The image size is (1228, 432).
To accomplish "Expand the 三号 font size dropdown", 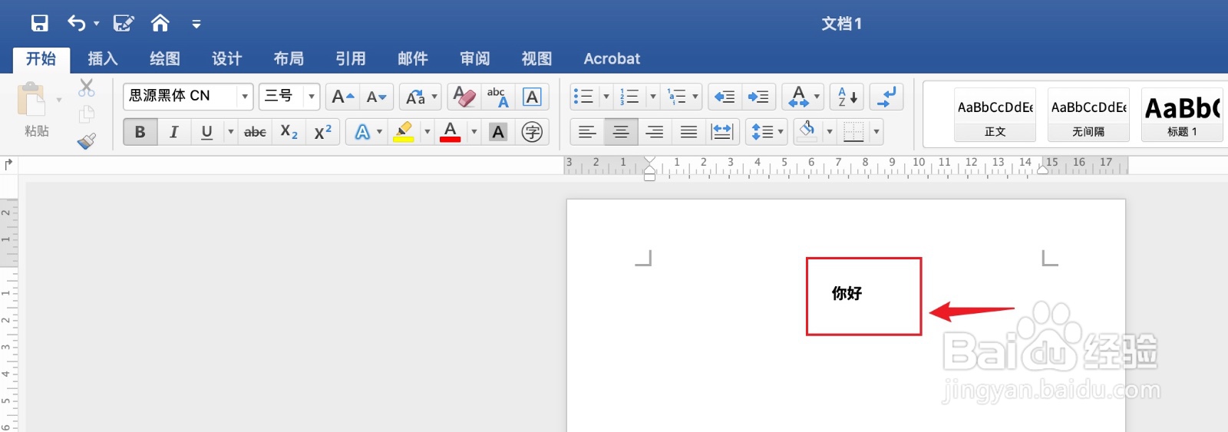I will 312,97.
